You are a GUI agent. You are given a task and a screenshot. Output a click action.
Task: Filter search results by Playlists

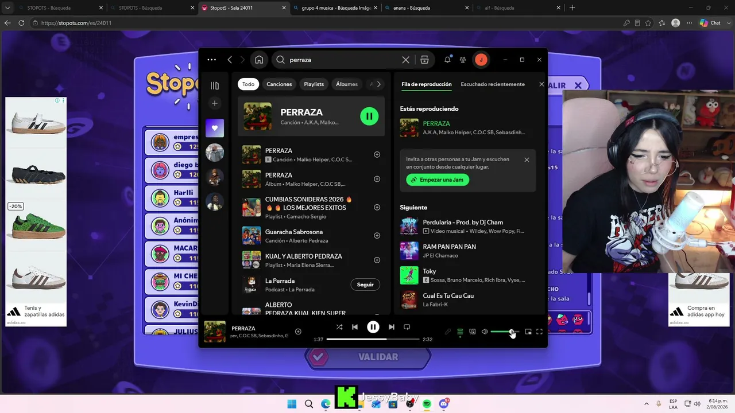point(314,84)
